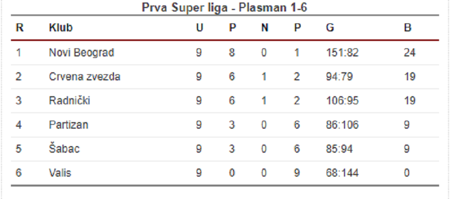Image resolution: width=450 pixels, height=199 pixels.
Task: Select the Crvena zvezda club entry
Action: click(x=84, y=77)
